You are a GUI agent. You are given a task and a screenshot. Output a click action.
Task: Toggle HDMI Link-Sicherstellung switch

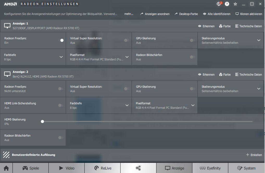[x=61, y=105]
